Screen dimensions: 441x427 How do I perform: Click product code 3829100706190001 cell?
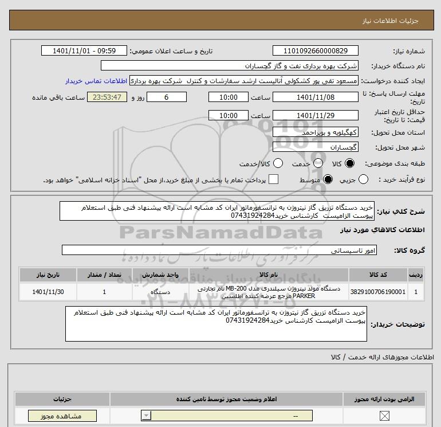[378, 292]
